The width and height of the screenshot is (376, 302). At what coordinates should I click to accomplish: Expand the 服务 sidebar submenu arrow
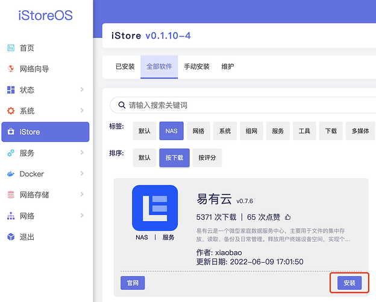click(82, 153)
